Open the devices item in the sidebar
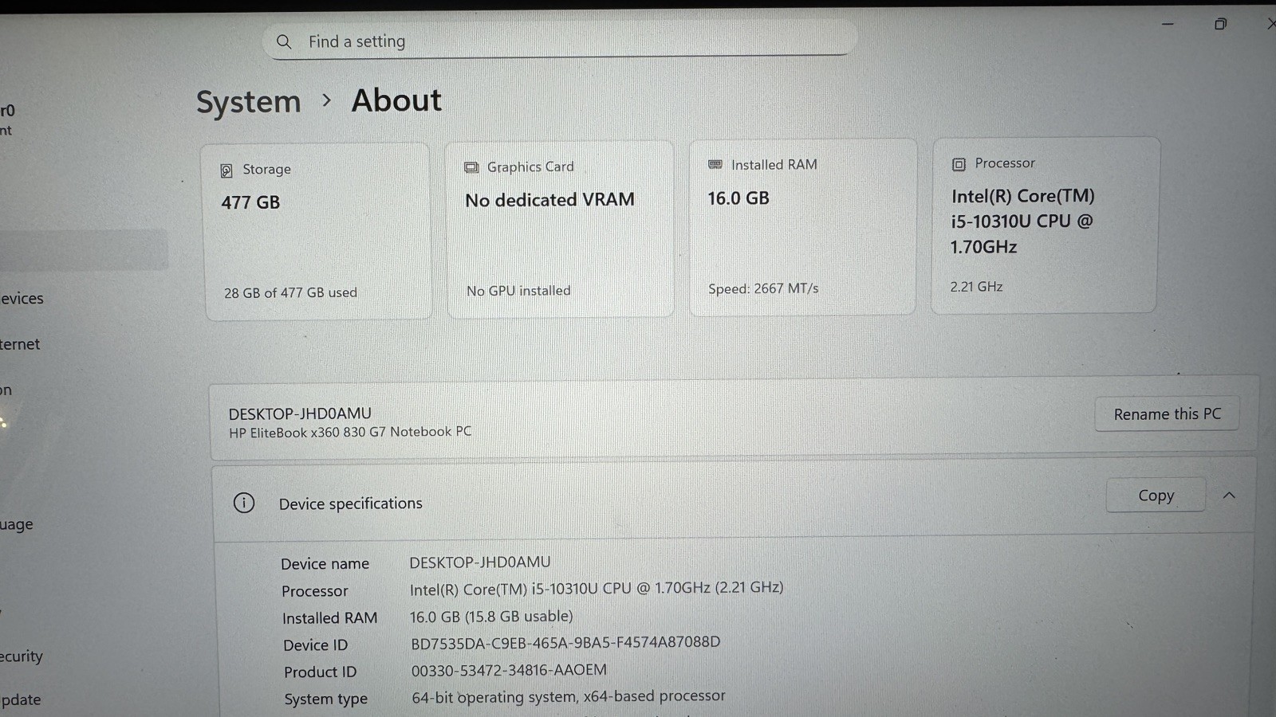This screenshot has width=1276, height=717. pos(22,298)
